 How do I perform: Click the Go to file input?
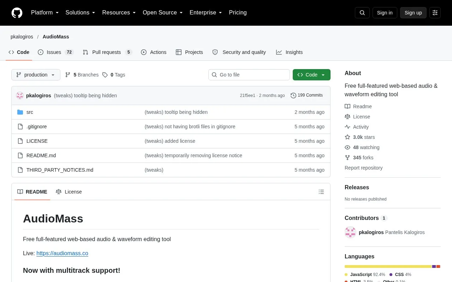[249, 75]
